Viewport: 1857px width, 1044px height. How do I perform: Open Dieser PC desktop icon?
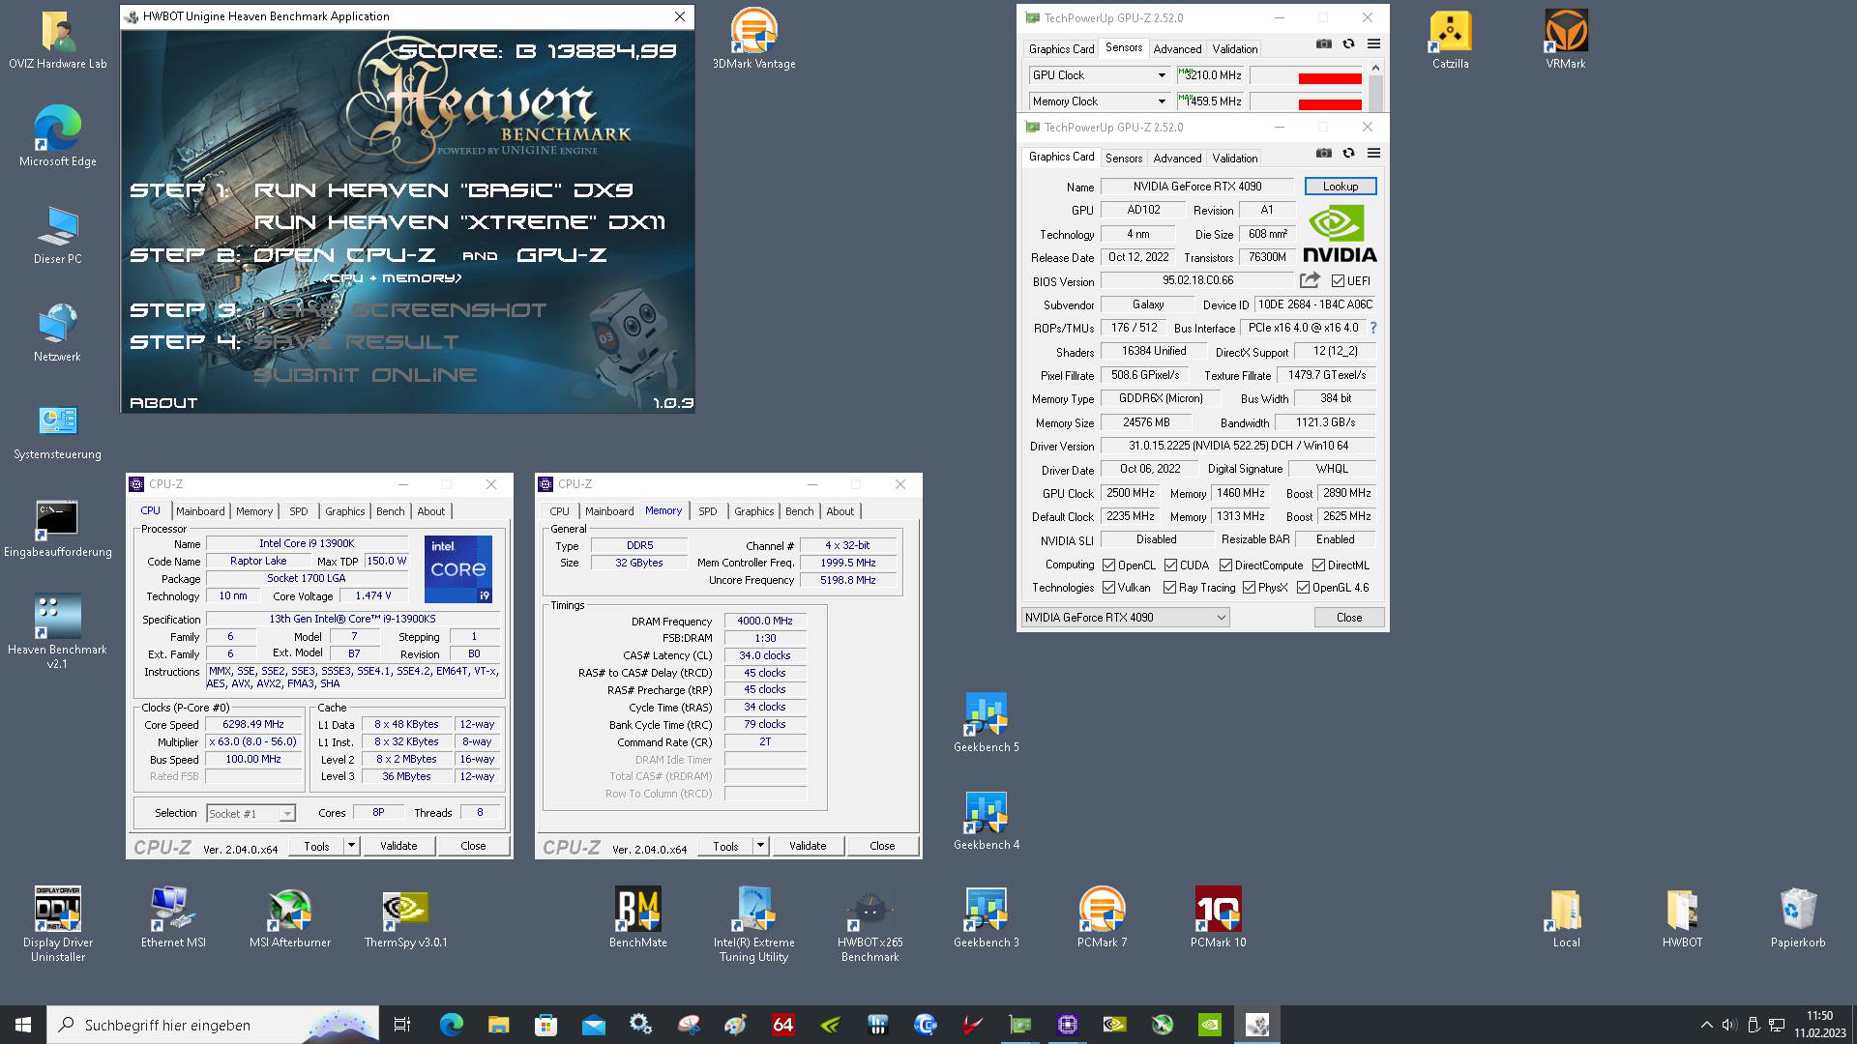[57, 235]
